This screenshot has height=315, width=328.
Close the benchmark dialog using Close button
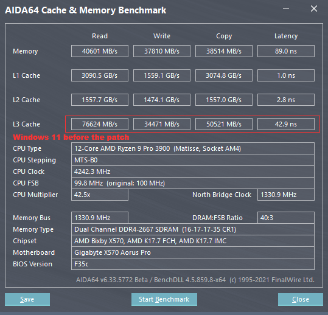click(x=301, y=299)
